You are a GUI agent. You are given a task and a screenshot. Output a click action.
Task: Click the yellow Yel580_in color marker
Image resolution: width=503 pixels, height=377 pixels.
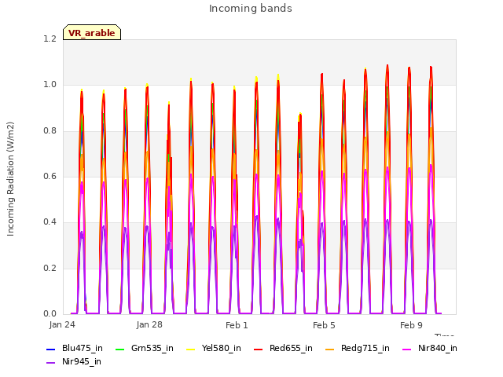(190, 349)
